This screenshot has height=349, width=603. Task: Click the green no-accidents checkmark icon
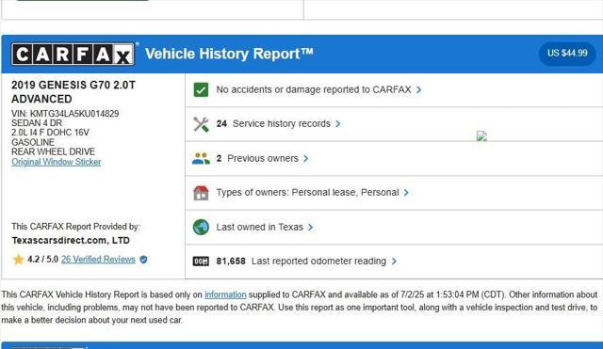coord(201,90)
